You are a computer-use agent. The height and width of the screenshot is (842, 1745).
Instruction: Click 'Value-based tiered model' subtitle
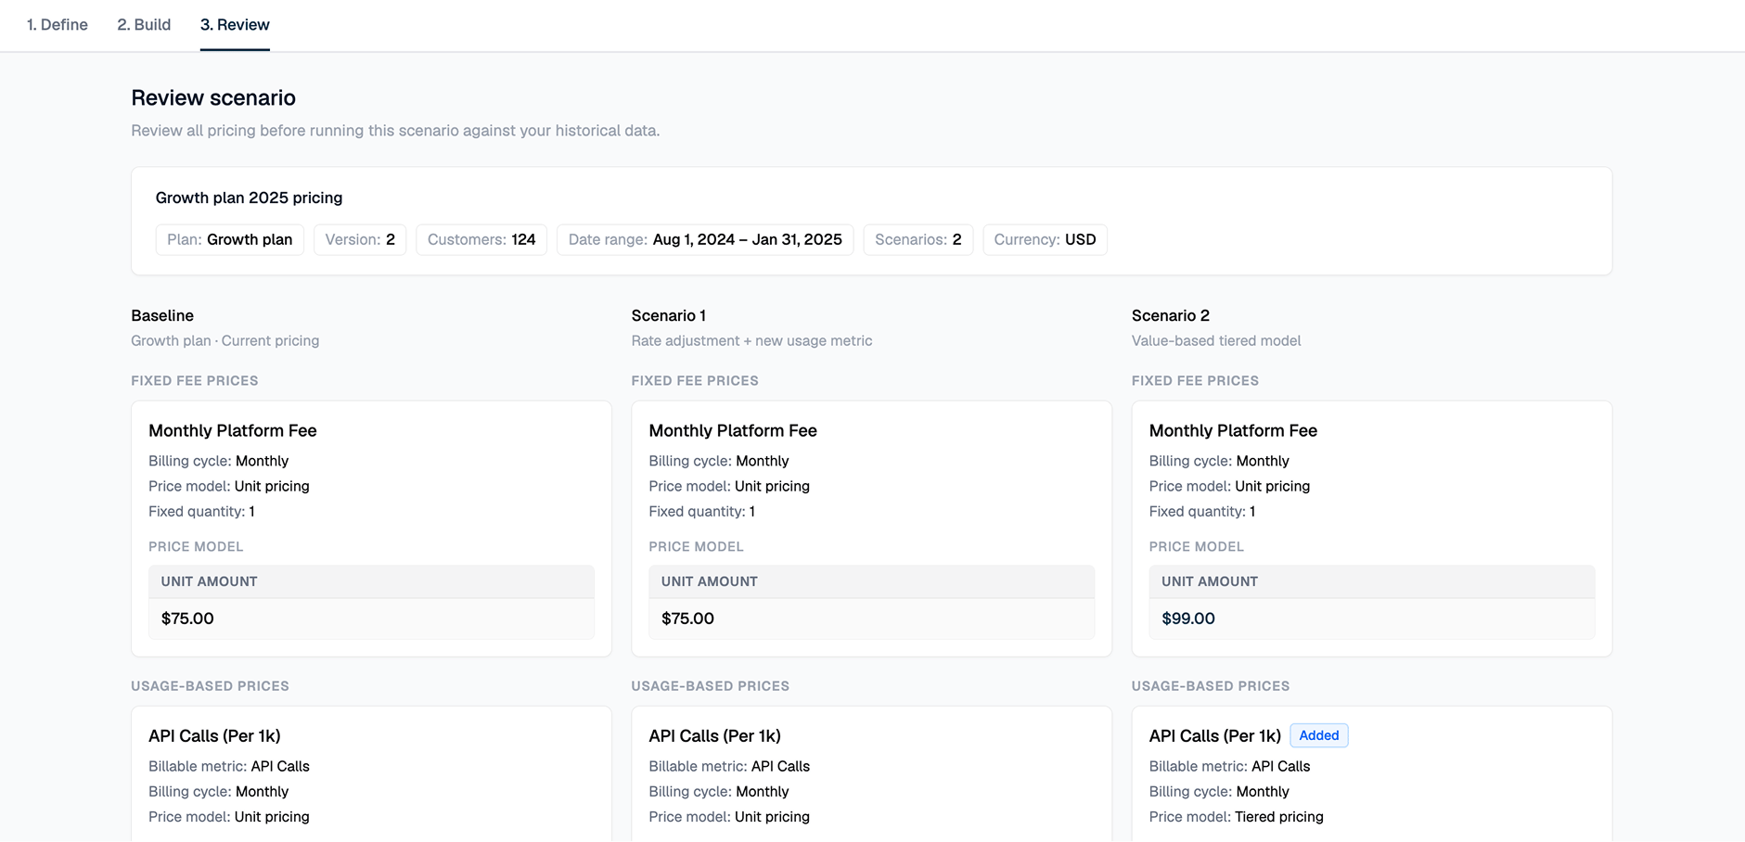click(x=1216, y=340)
